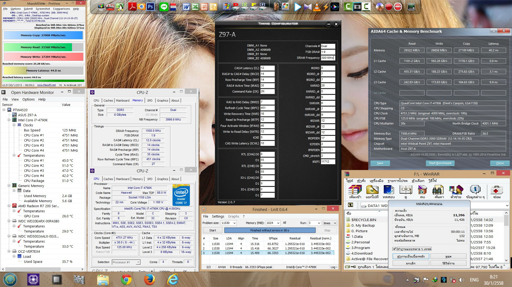Collapse the Generic Memory node in Hardware Monitor
Image resolution: width=512 pixels, height=287 pixels.
point(9,186)
